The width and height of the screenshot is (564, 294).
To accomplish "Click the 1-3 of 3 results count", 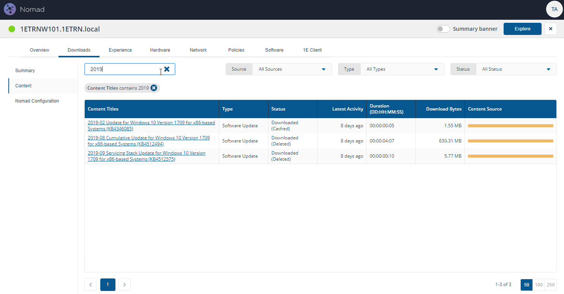I will tap(503, 285).
